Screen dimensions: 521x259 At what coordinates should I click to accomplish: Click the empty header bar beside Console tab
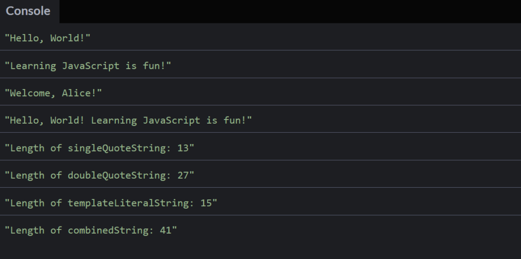290,11
